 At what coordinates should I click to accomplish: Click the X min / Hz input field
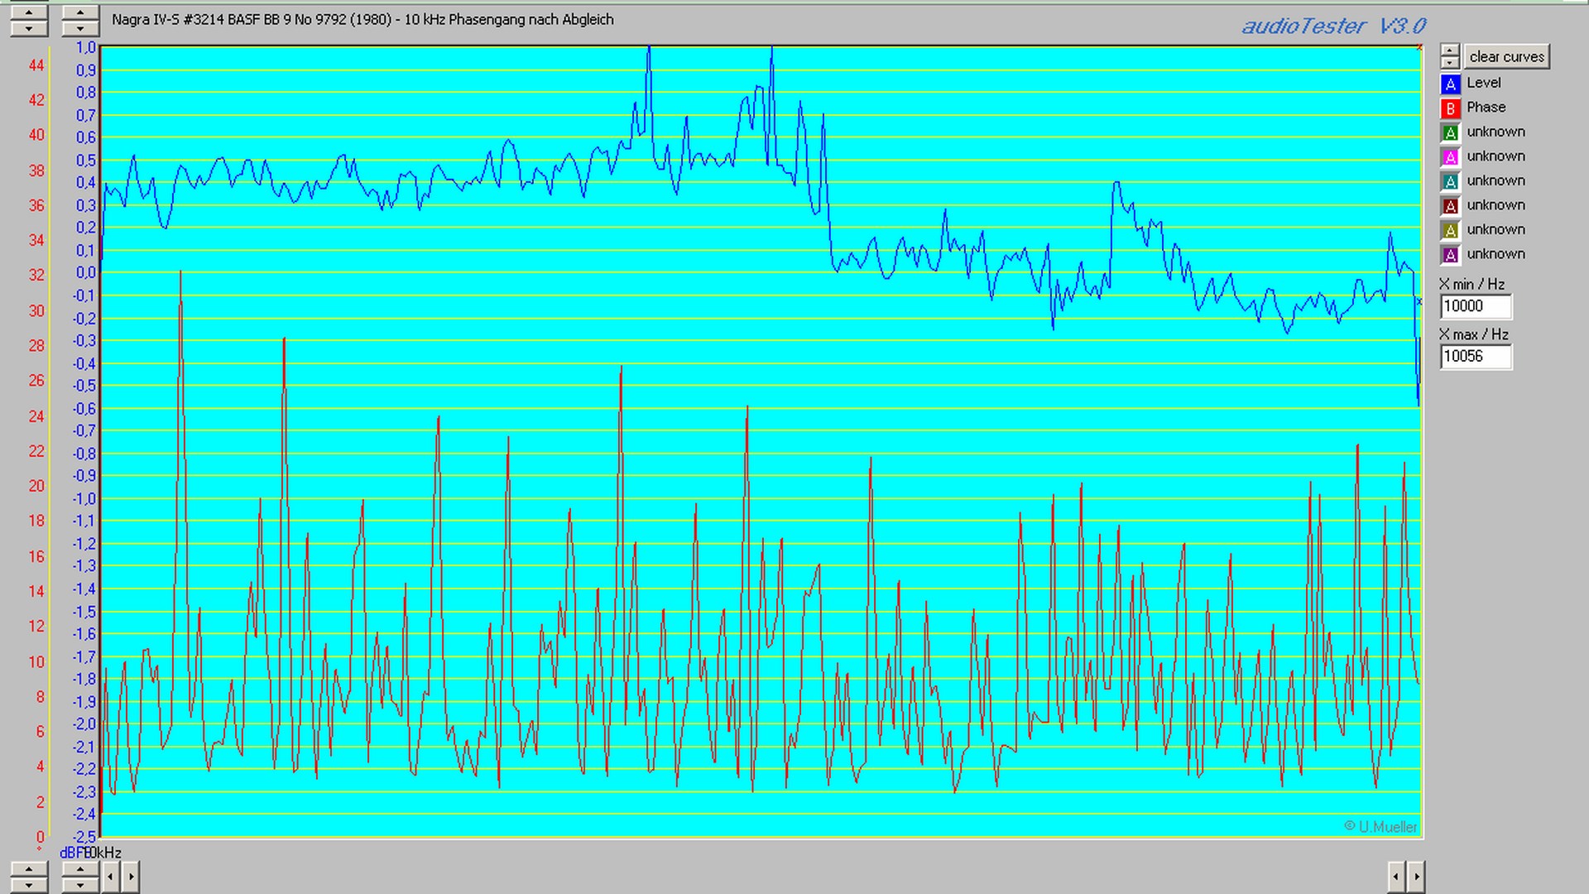point(1475,306)
